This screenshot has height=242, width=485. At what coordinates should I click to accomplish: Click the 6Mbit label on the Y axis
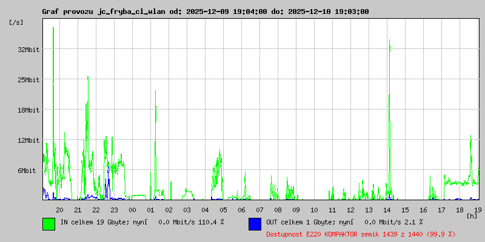pos(28,171)
